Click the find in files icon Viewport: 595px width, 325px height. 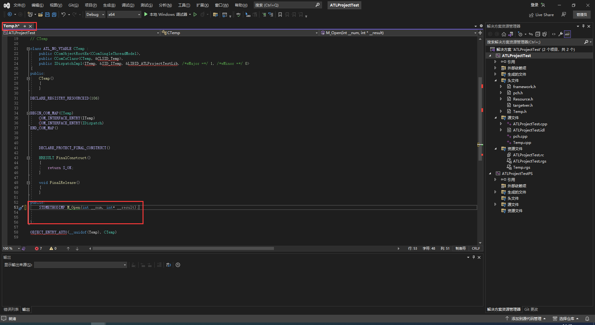(215, 15)
